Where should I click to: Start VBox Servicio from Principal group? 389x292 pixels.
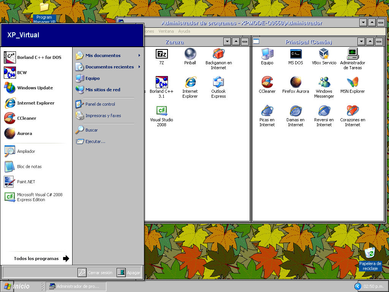coord(324,53)
